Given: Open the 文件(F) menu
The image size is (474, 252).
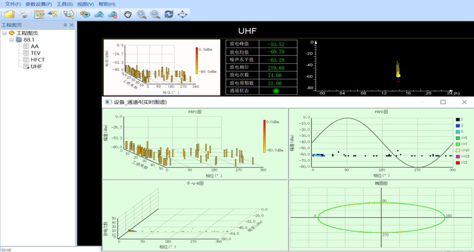Looking at the screenshot, I should pyautogui.click(x=13, y=4).
